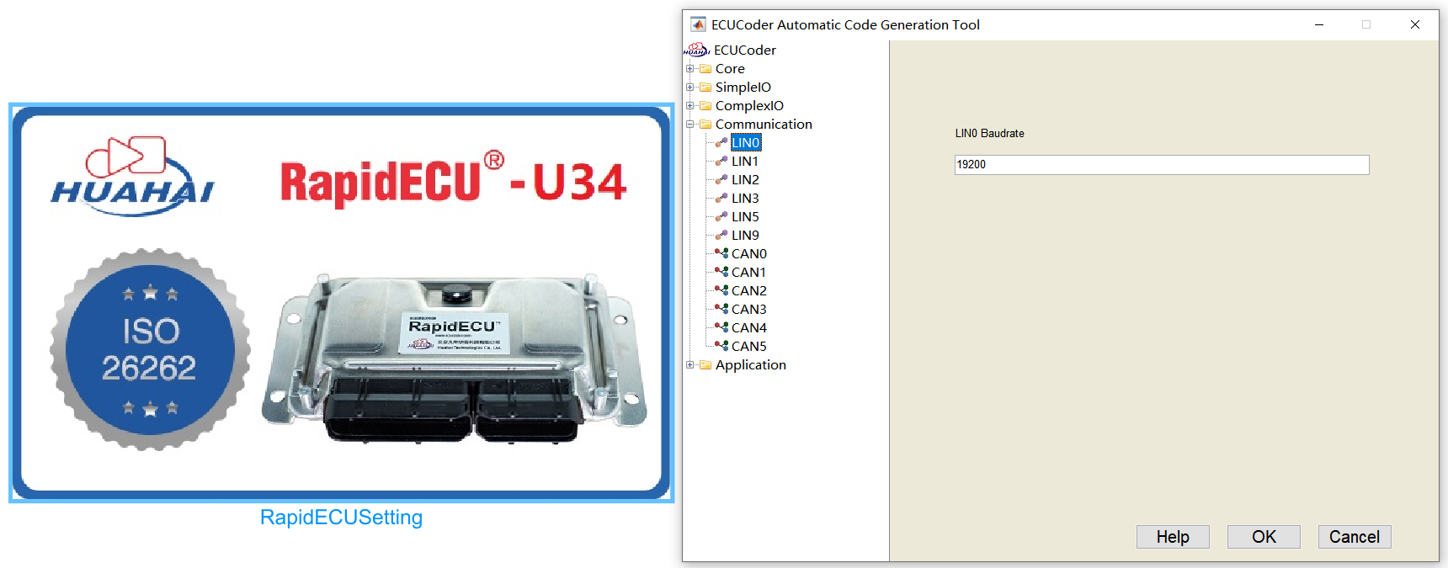Select the ECUCoder root tree item

[x=745, y=50]
